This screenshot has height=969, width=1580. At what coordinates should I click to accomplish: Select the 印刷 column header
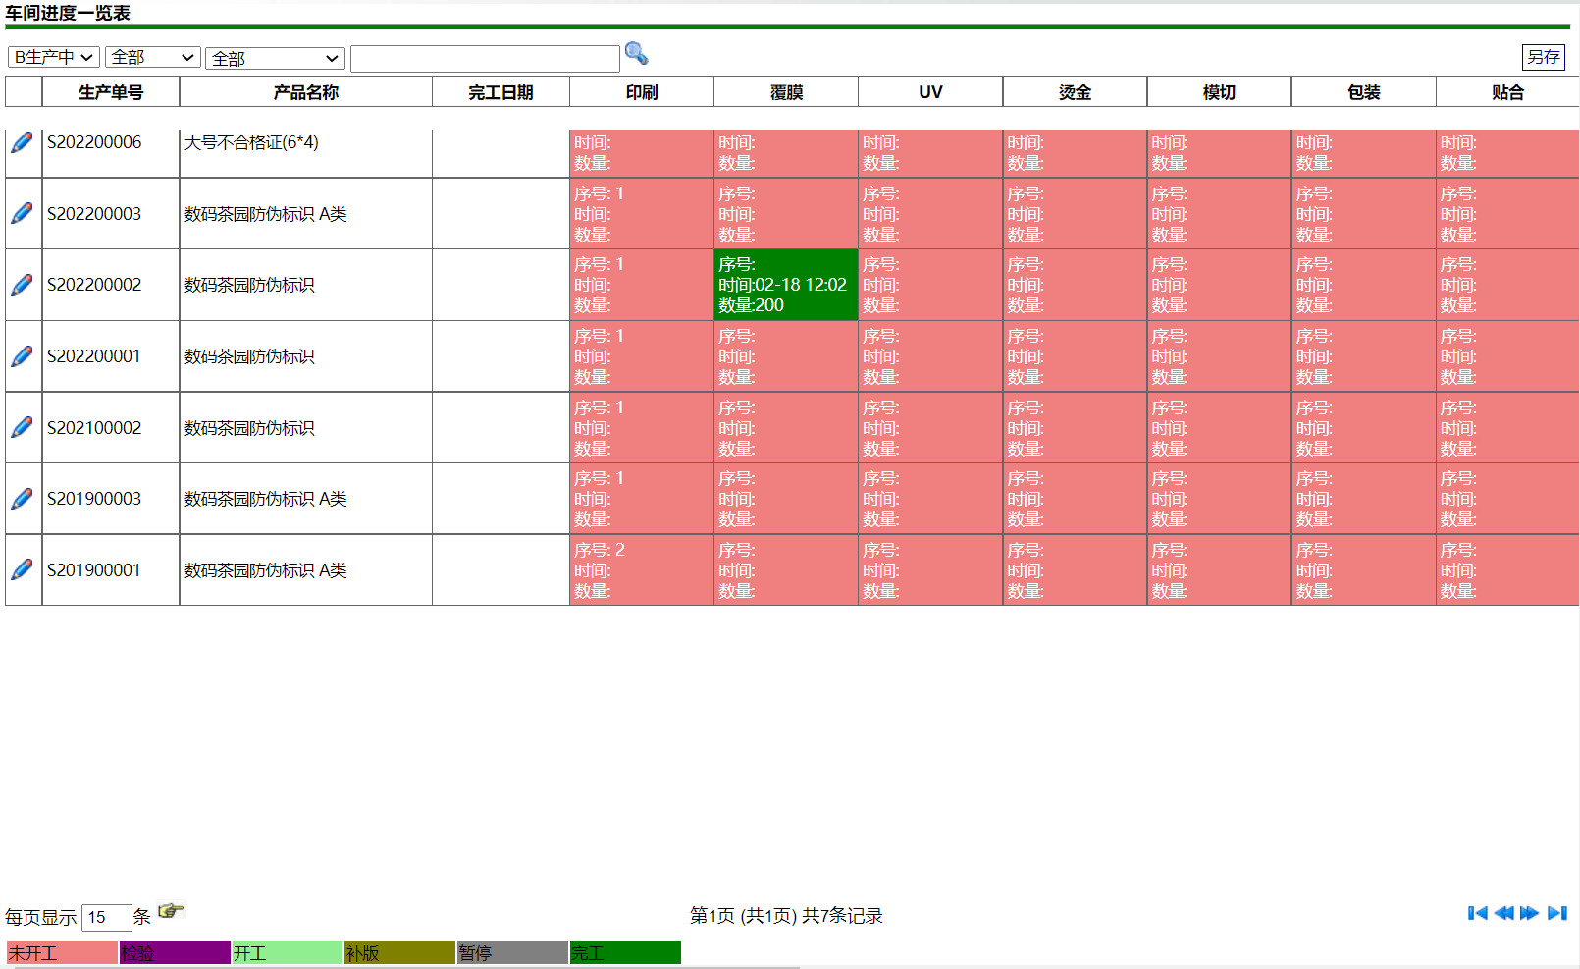click(x=641, y=91)
